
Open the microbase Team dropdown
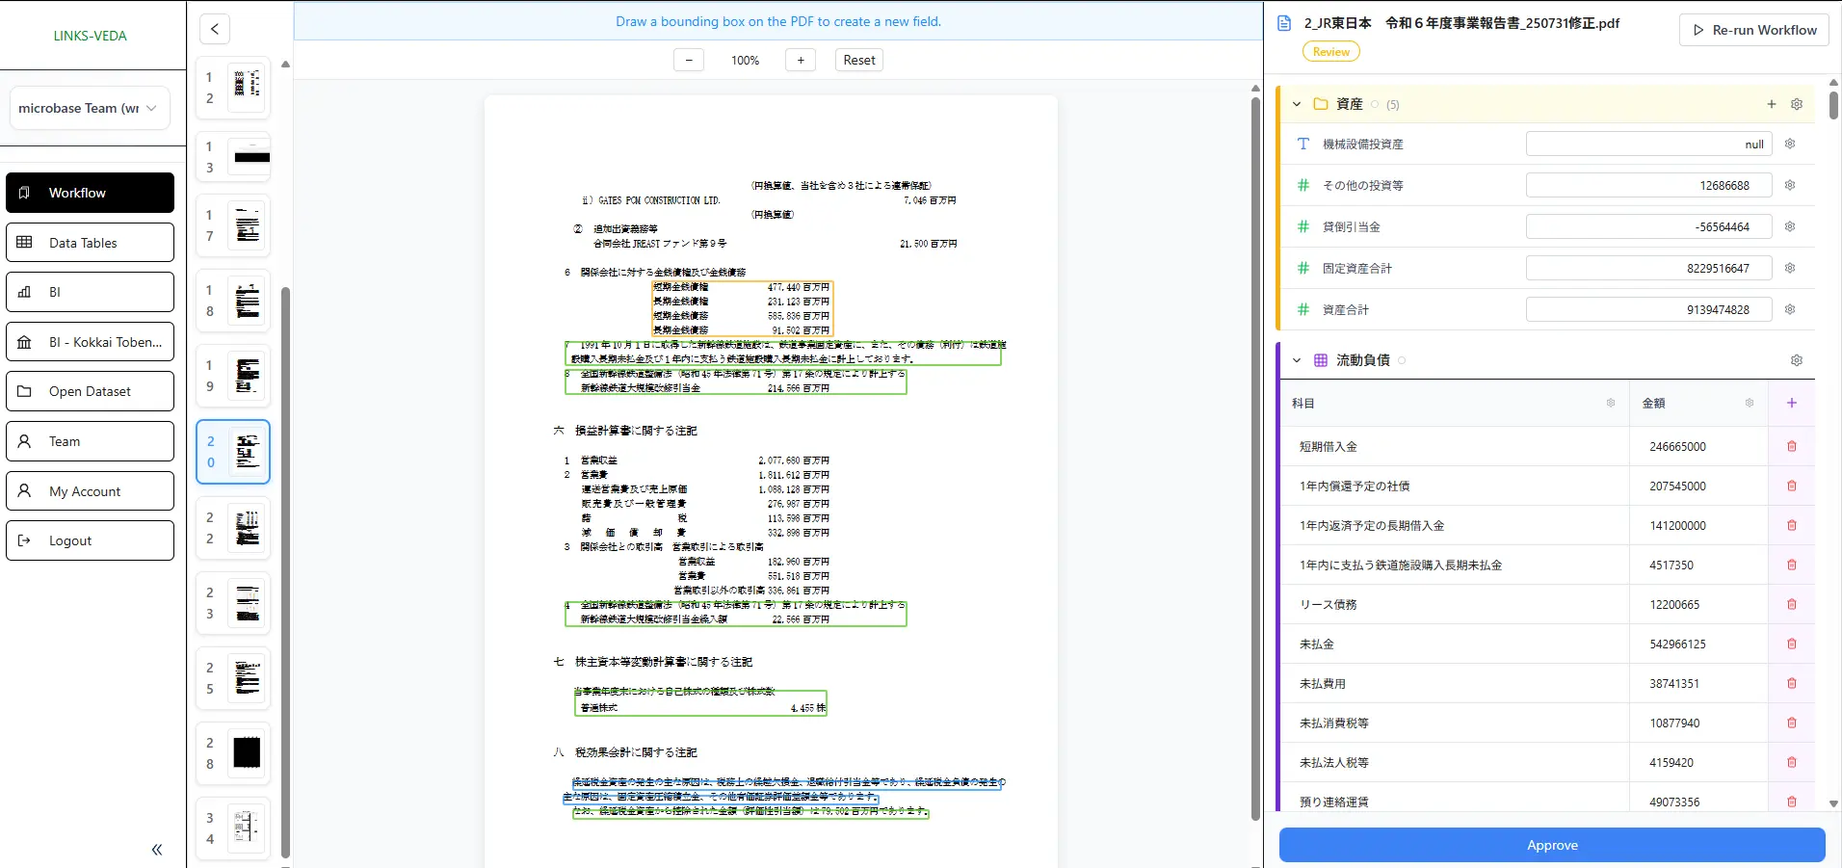[x=90, y=108]
